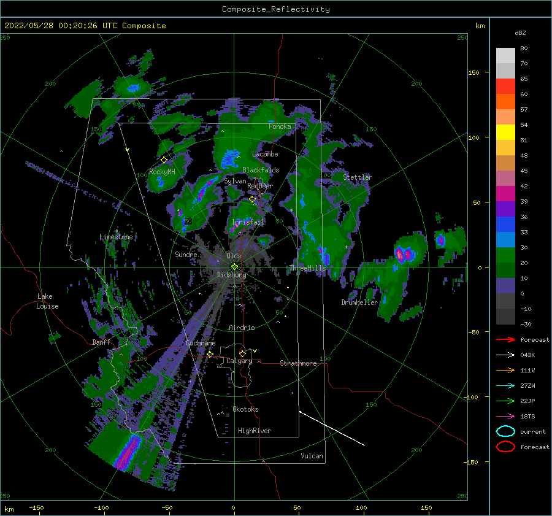Select the indigo 10-0 dBZ swatch

(x=505, y=286)
